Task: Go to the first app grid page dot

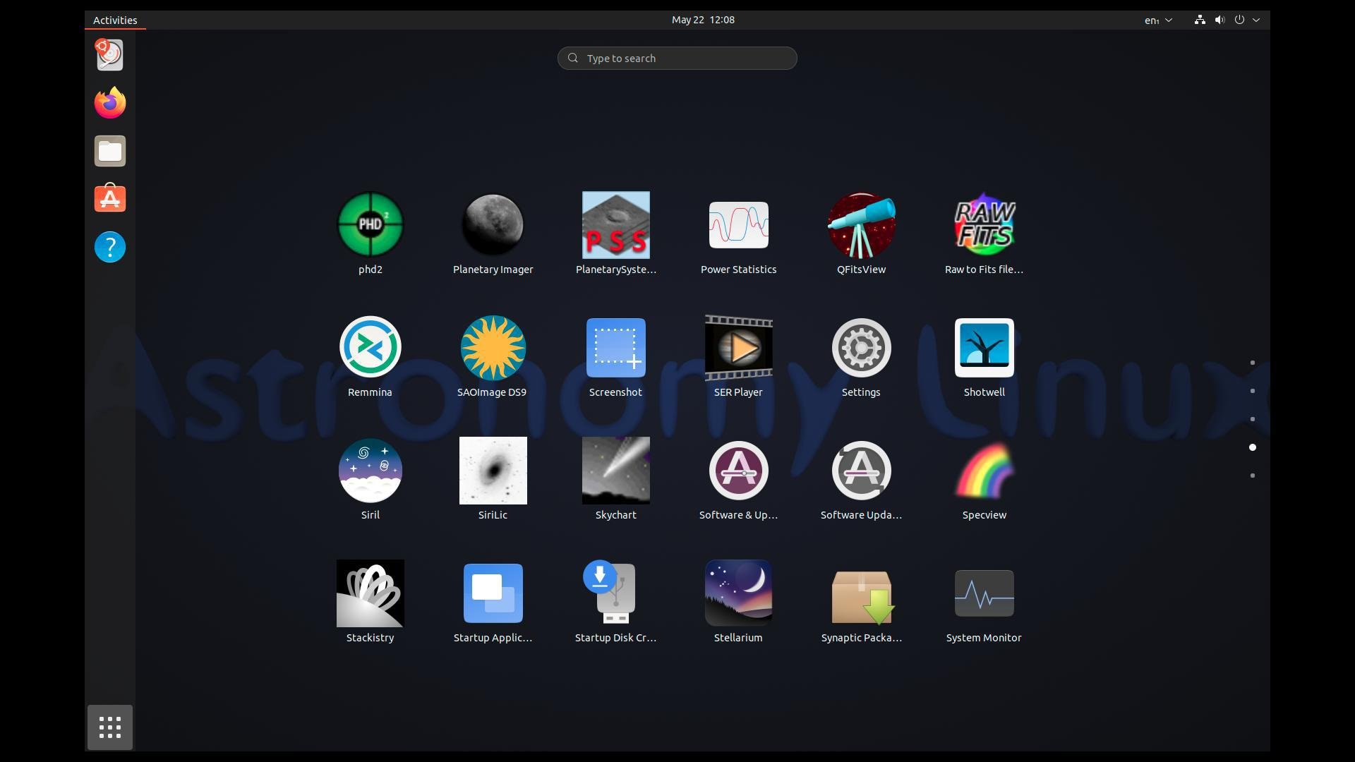Action: (1253, 363)
